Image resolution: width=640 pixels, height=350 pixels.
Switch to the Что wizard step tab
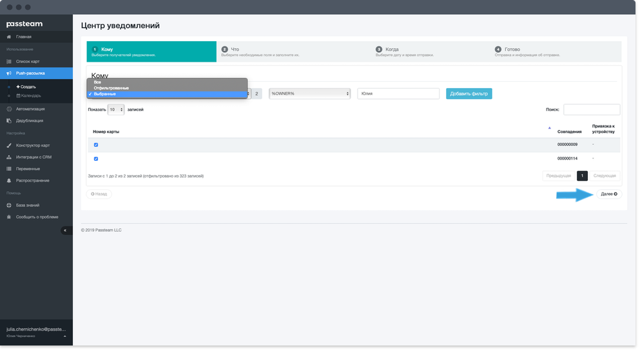coord(293,51)
